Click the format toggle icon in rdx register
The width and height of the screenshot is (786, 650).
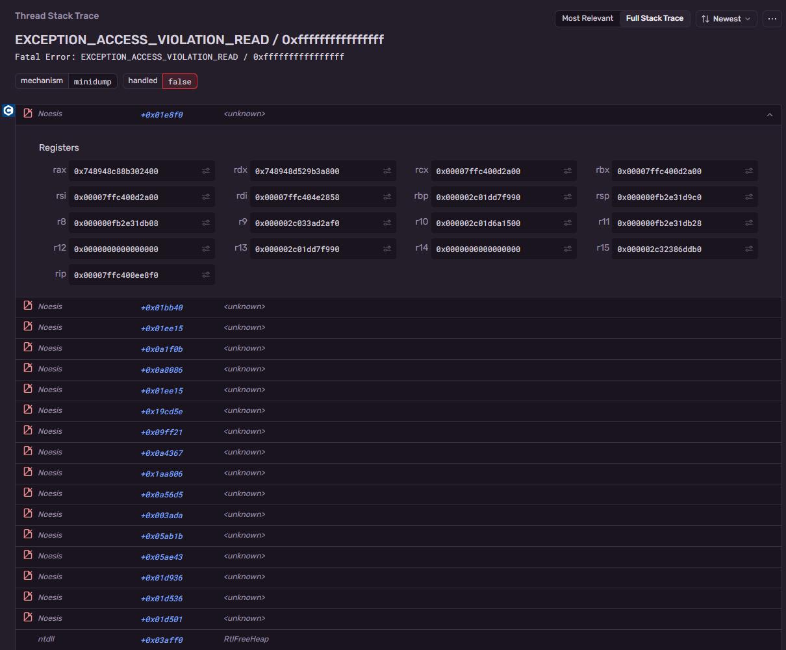click(x=387, y=171)
